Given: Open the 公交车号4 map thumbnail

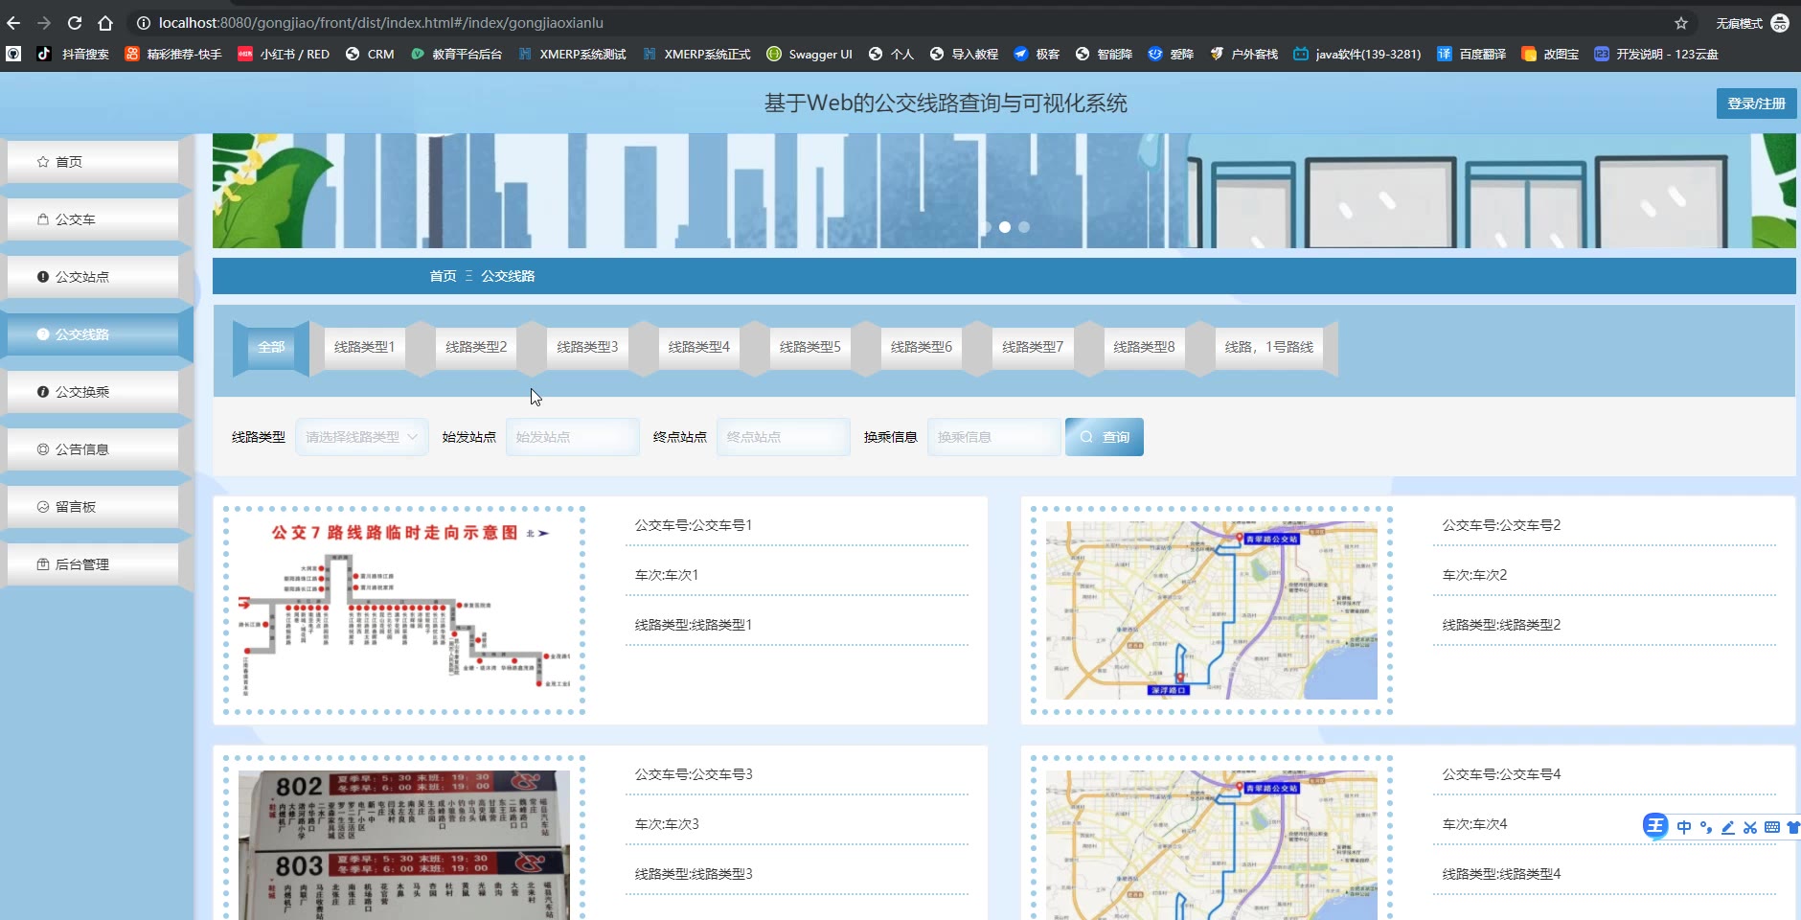Looking at the screenshot, I should (1212, 845).
